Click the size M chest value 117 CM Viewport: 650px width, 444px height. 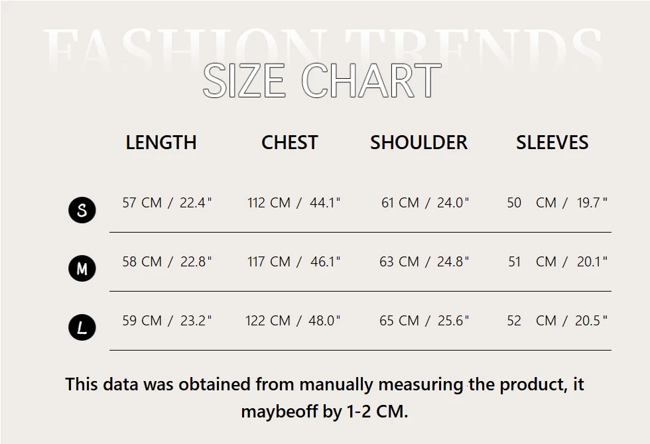pyautogui.click(x=269, y=262)
